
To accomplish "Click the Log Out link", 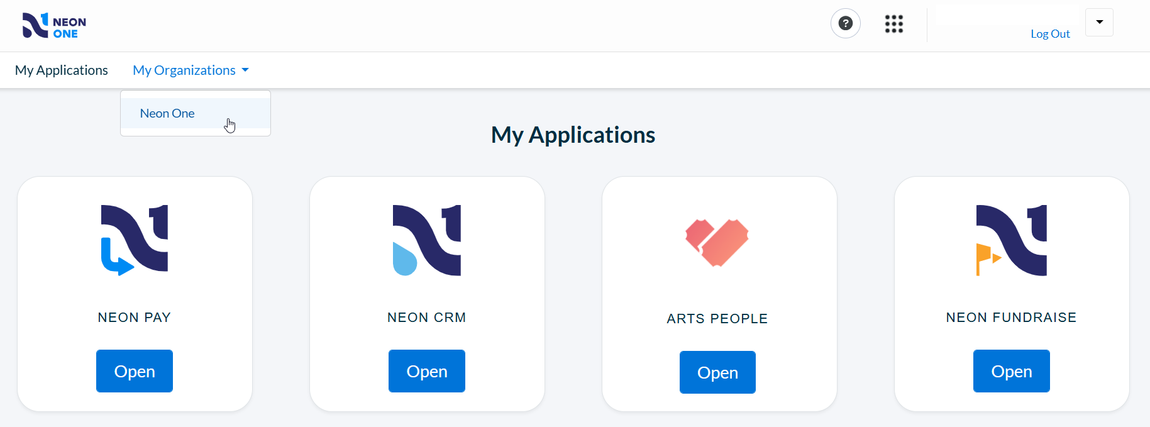I will [x=1050, y=34].
